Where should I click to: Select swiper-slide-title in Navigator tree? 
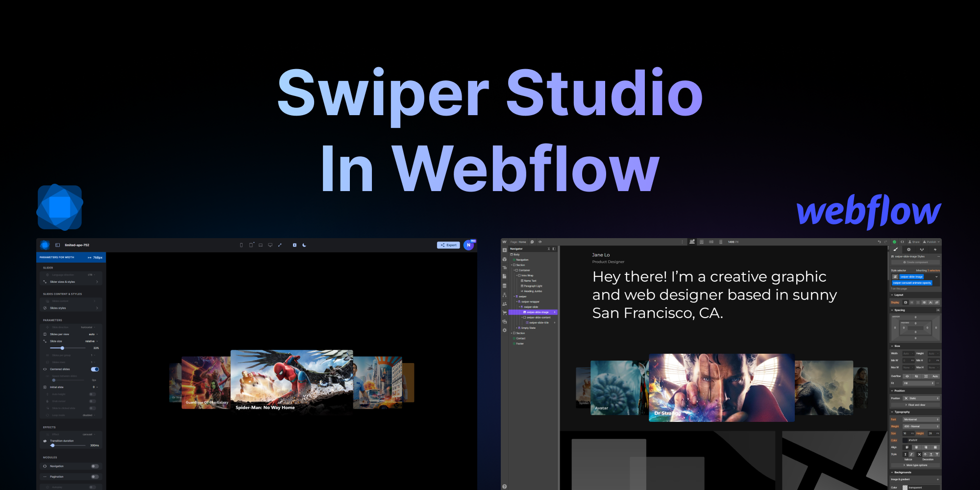point(539,323)
